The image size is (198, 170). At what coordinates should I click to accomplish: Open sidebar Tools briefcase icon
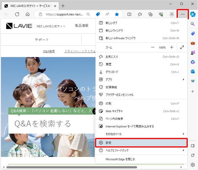(x=193, y=43)
